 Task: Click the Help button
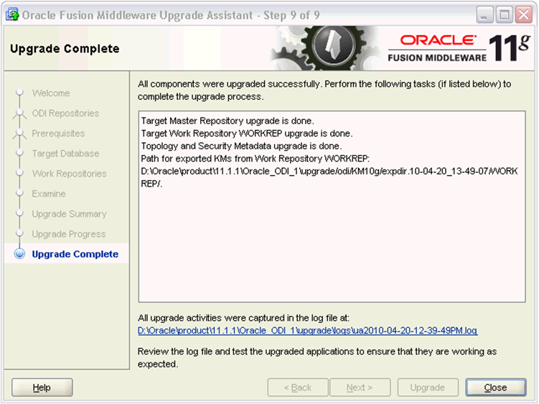(x=42, y=387)
